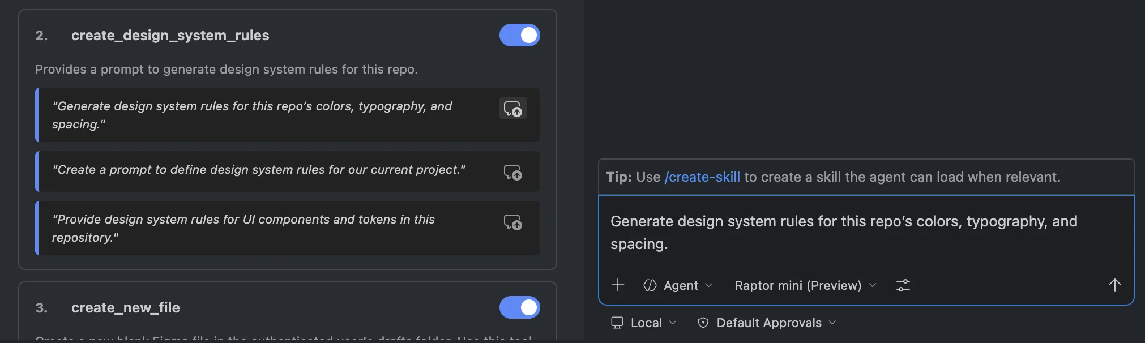Image resolution: width=1145 pixels, height=343 pixels.
Task: Follow the /create-skill link in the tip
Action: (702, 177)
